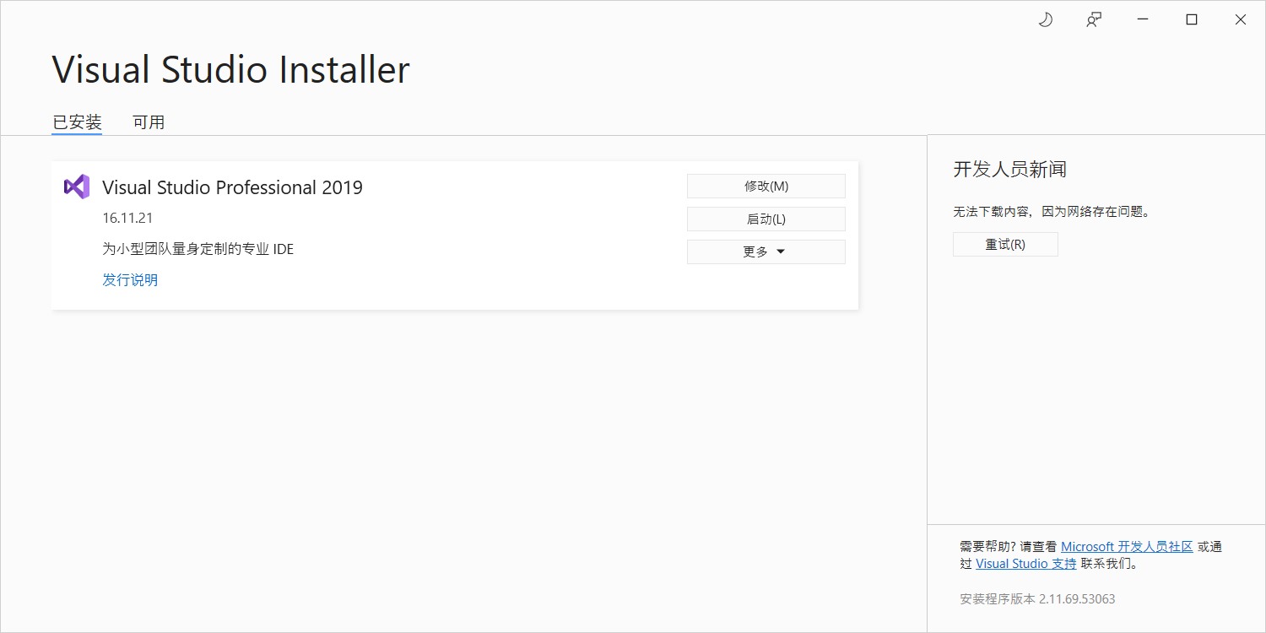Launch Visual Studio with 启动(L)

tap(766, 219)
